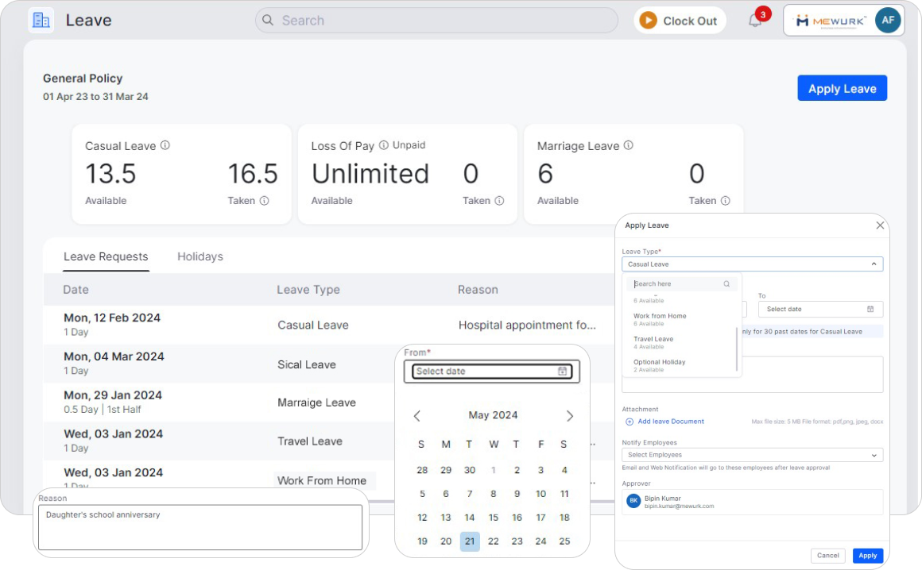The image size is (922, 570).
Task: Close the Apply Leave dialog
Action: point(880,225)
